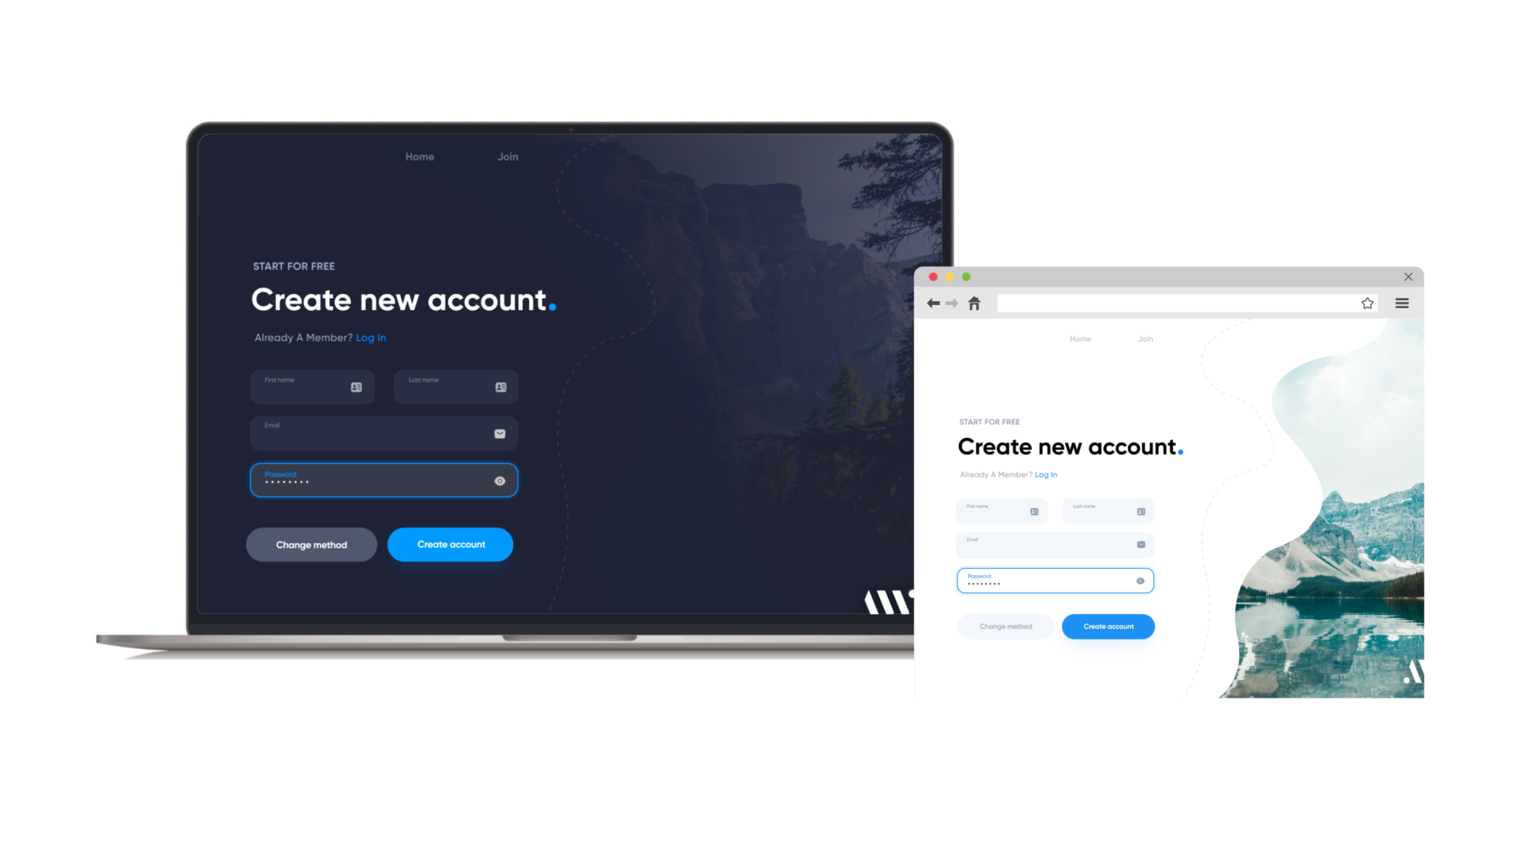Click the Log In link on browser
This screenshot has width=1525, height=858.
pyautogui.click(x=1045, y=473)
